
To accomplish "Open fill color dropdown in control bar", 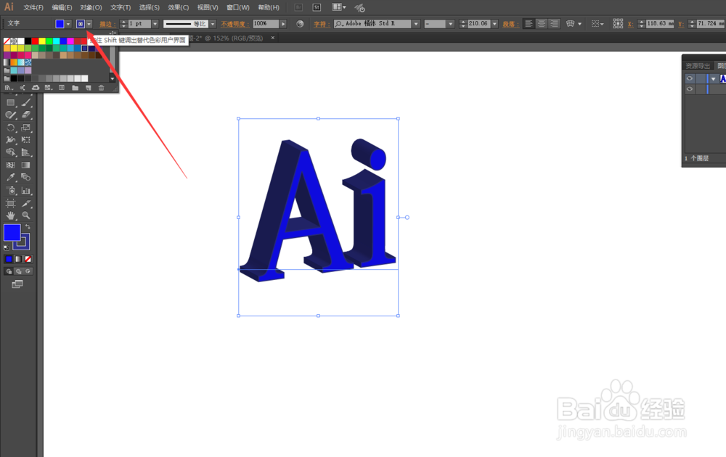I will [68, 24].
